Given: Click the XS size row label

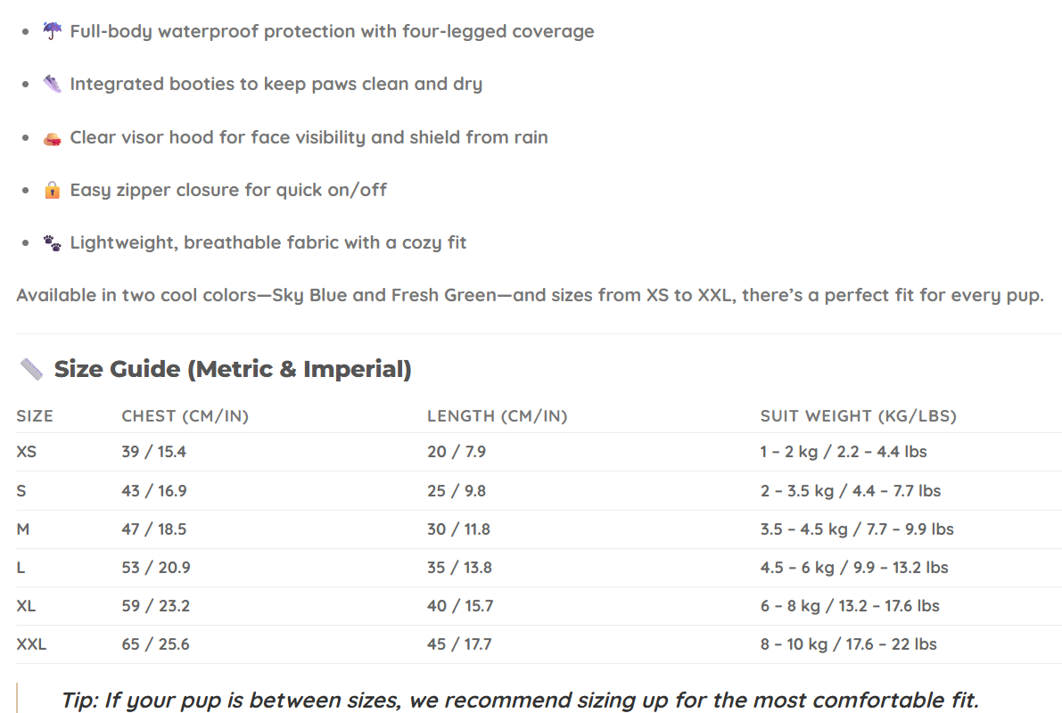Looking at the screenshot, I should (27, 452).
